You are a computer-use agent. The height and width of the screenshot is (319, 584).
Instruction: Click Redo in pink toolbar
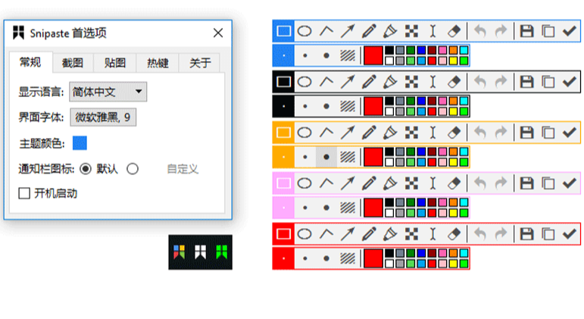pos(501,183)
